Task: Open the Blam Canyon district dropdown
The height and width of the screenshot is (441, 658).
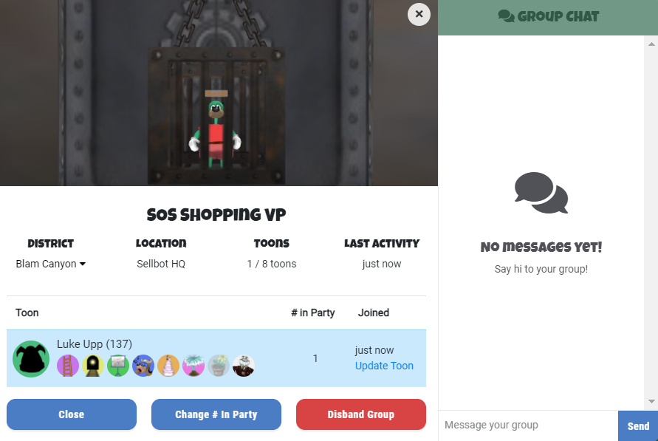Action: tap(50, 263)
